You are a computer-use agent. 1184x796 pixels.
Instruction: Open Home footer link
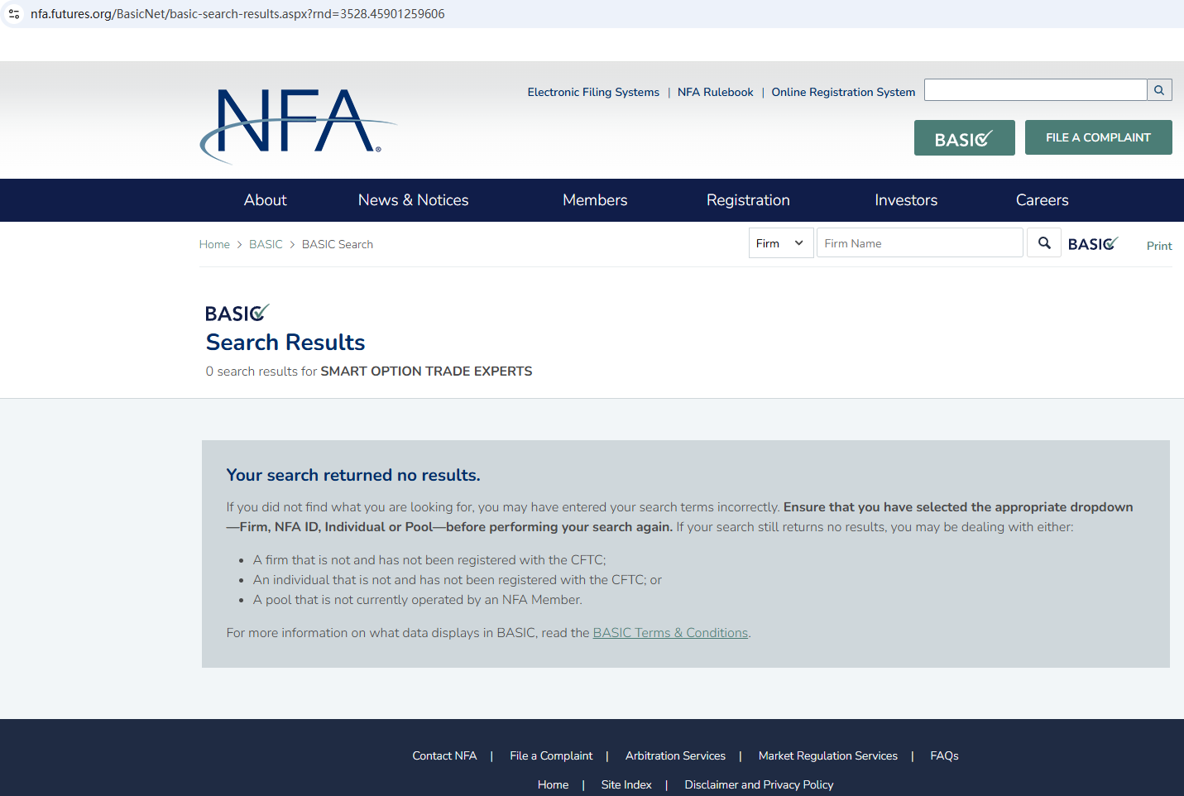pyautogui.click(x=553, y=784)
